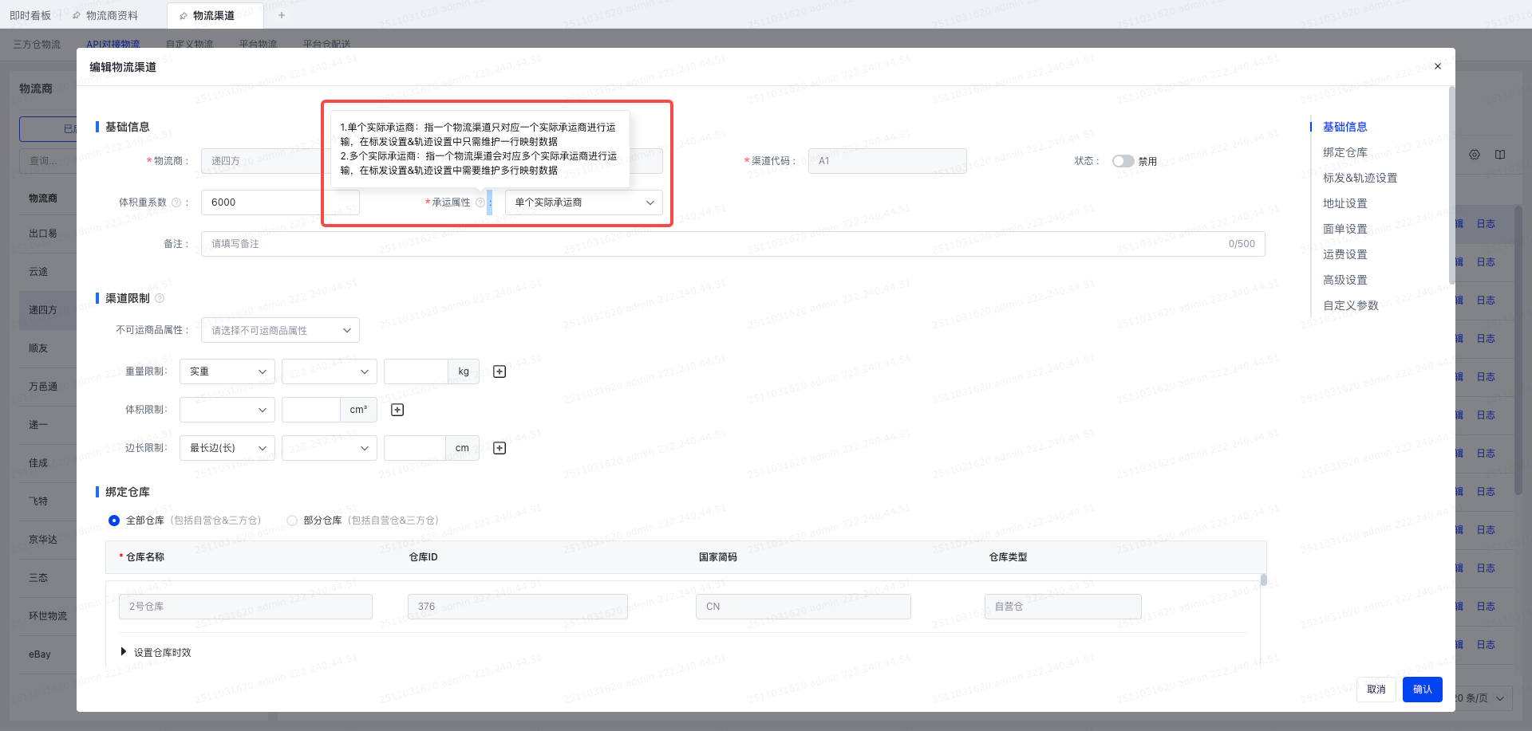Click the 重量限制 kg value input

416,371
